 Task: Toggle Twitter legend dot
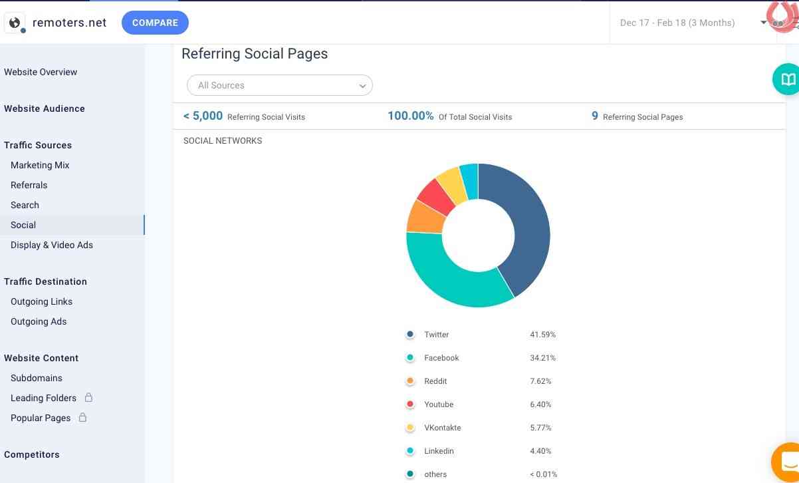[410, 335]
